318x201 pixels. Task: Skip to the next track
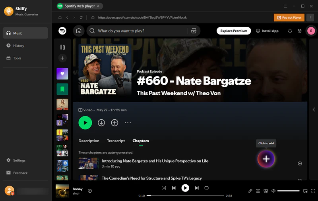point(197,188)
